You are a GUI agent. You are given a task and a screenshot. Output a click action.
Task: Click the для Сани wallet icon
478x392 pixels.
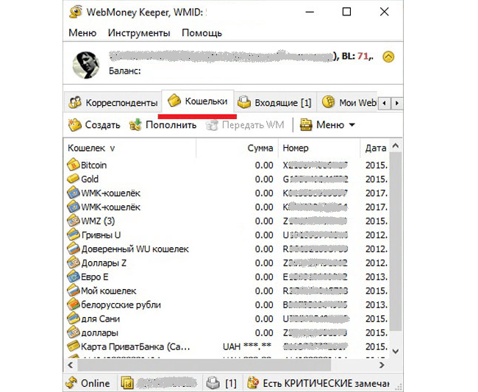tap(73, 318)
